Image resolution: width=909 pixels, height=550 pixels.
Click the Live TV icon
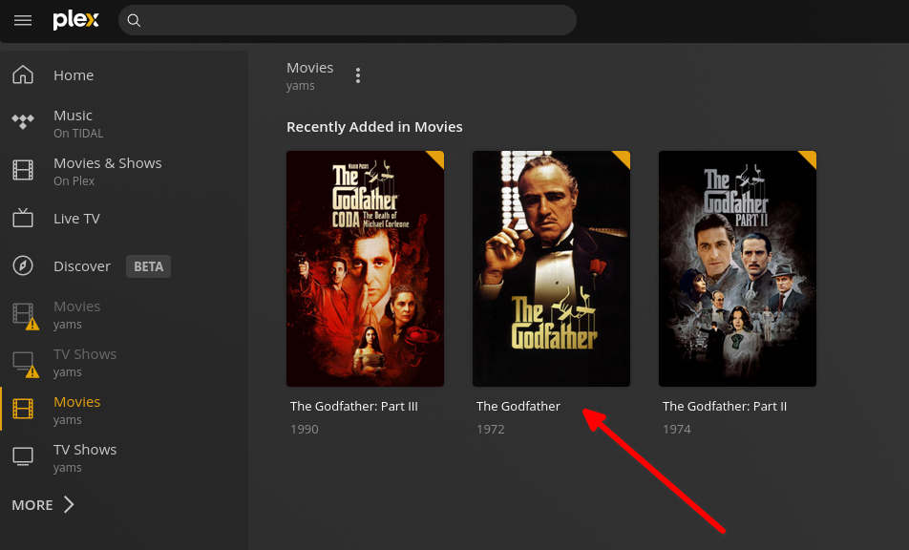[x=23, y=218]
